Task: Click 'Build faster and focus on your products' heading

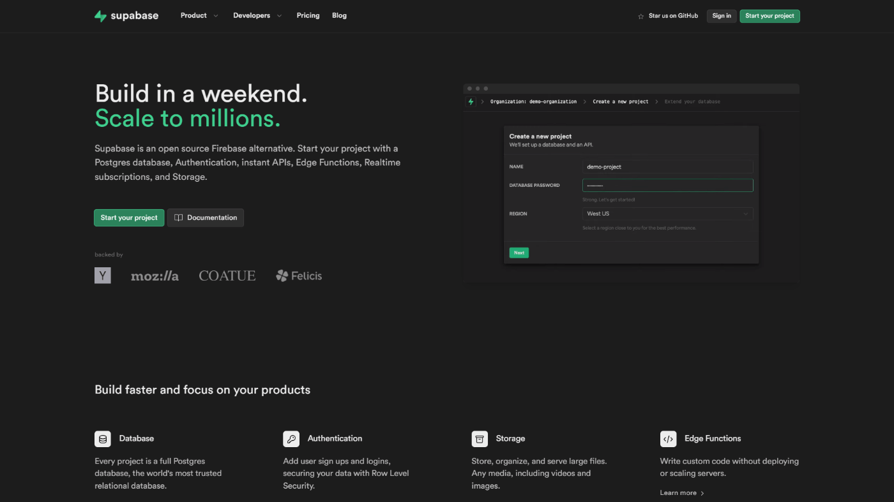Action: [202, 390]
